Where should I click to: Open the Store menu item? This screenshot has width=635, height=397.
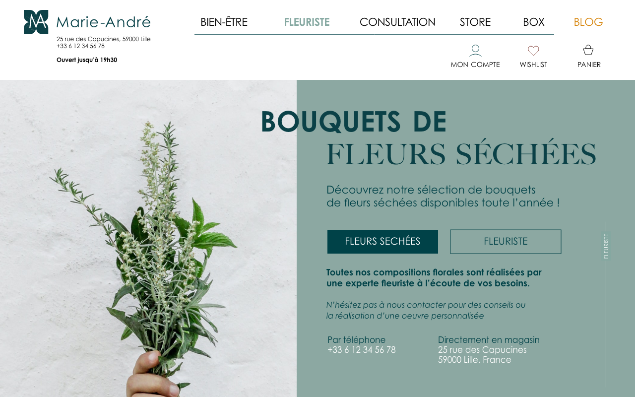pos(475,22)
